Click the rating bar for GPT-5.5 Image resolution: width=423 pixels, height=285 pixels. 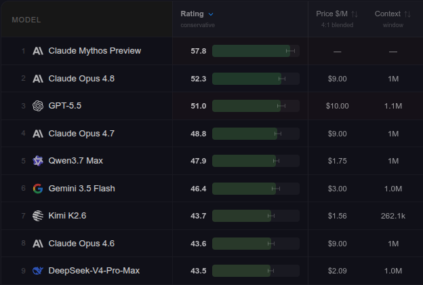coord(256,106)
